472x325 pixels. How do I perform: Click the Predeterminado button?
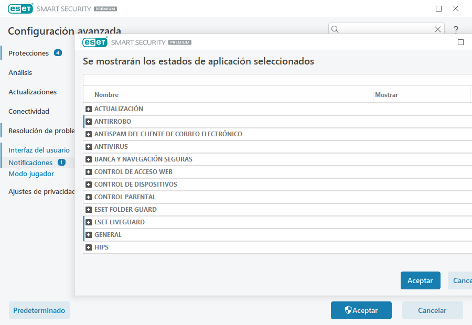coord(39,310)
